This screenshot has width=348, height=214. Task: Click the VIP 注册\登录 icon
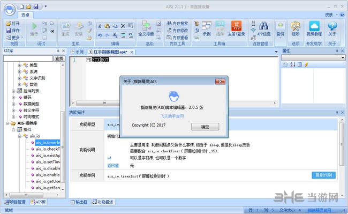(236, 29)
